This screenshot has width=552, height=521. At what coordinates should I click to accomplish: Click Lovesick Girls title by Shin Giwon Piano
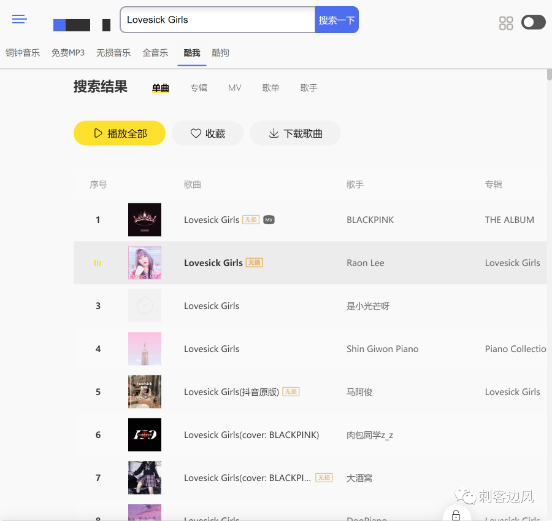(212, 349)
